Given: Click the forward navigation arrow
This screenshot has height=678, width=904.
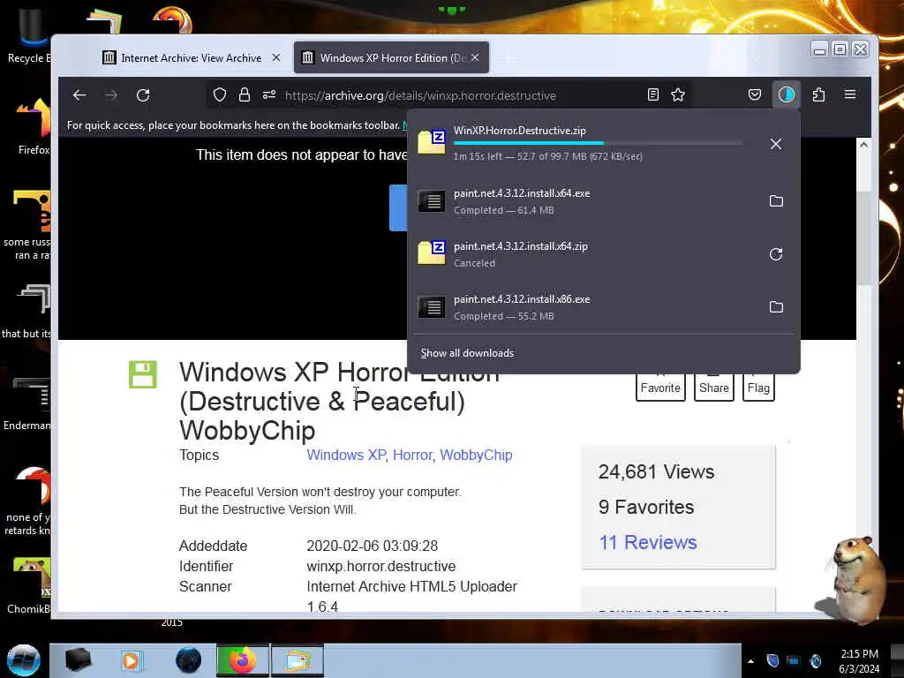Looking at the screenshot, I should tap(111, 95).
